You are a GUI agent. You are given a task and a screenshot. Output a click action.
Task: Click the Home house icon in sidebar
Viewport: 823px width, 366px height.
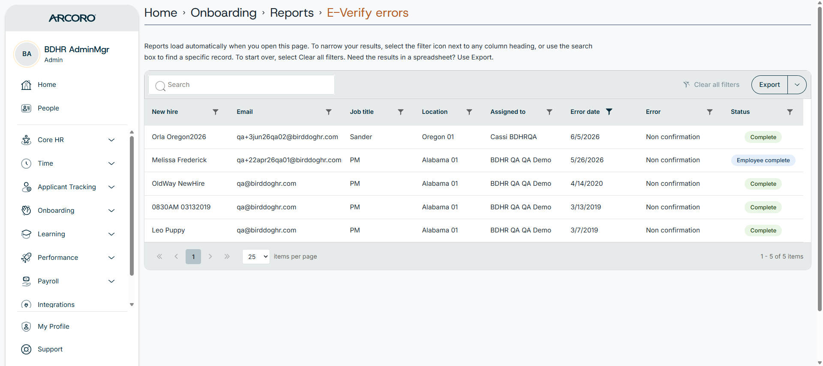[26, 85]
